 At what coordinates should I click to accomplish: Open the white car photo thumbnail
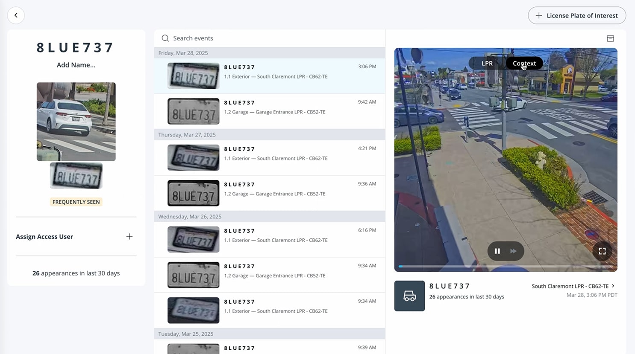[76, 122]
